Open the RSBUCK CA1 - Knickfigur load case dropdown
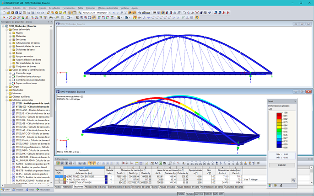This screenshot has width=314, height=196. 110,13
